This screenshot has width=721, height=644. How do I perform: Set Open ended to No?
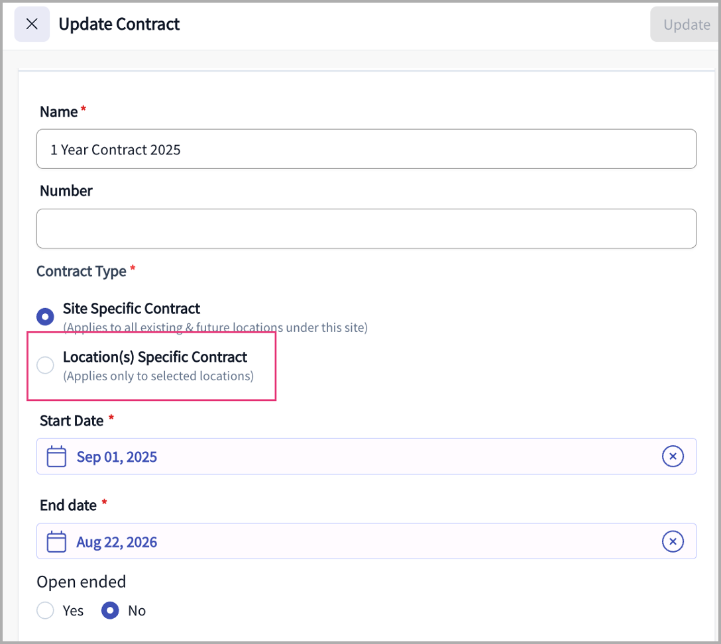click(110, 610)
